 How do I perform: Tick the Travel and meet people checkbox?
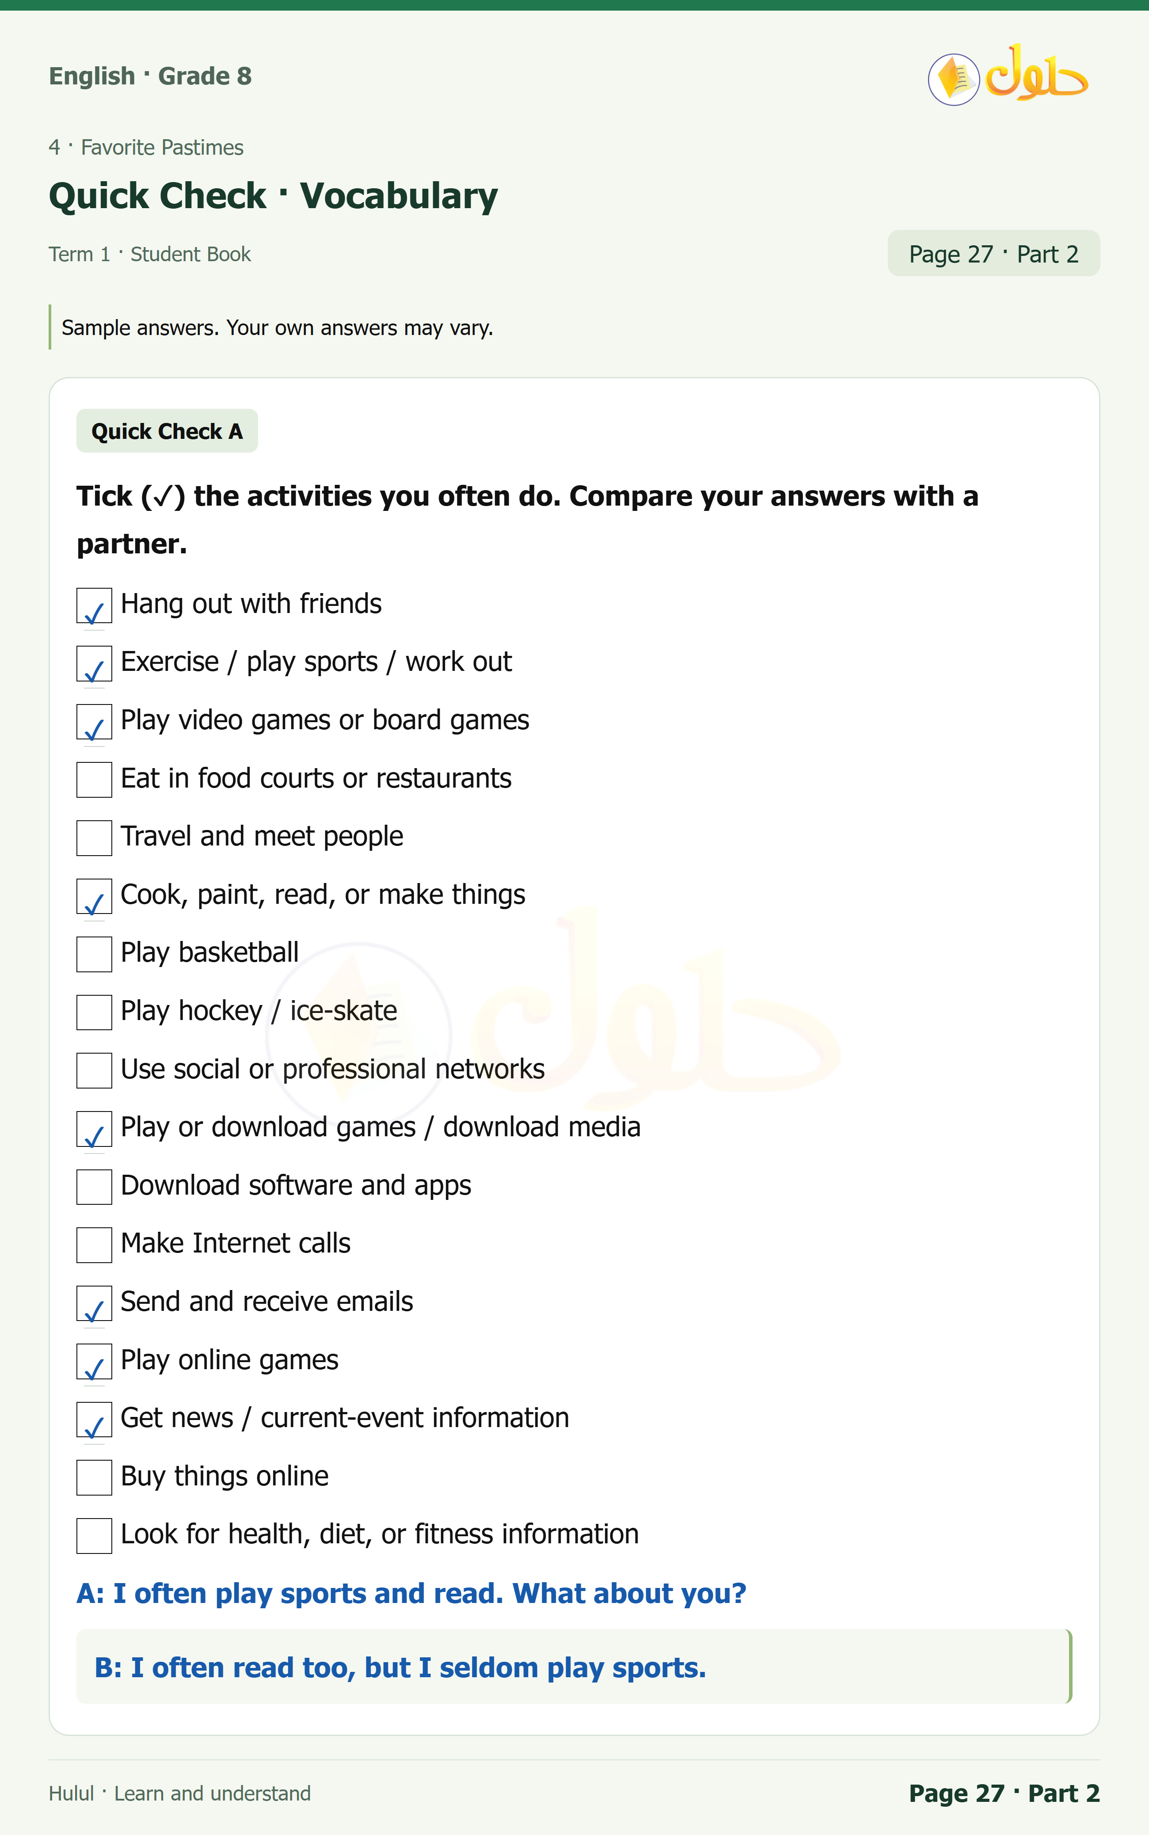click(94, 838)
